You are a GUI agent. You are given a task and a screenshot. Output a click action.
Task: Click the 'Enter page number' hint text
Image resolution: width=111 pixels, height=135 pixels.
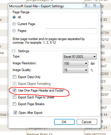tap(49, 41)
